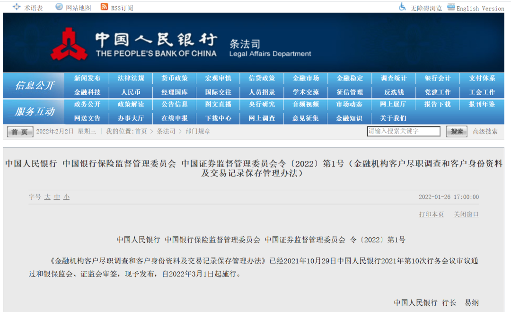Open 金融知识 menu item
The width and height of the screenshot is (511, 312).
coord(349,118)
